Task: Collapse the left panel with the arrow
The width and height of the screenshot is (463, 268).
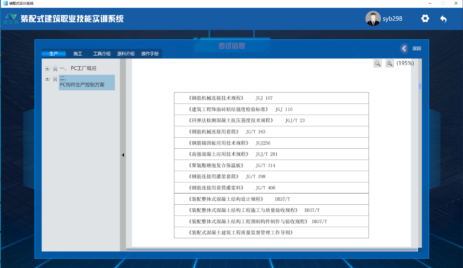Action: (123, 155)
